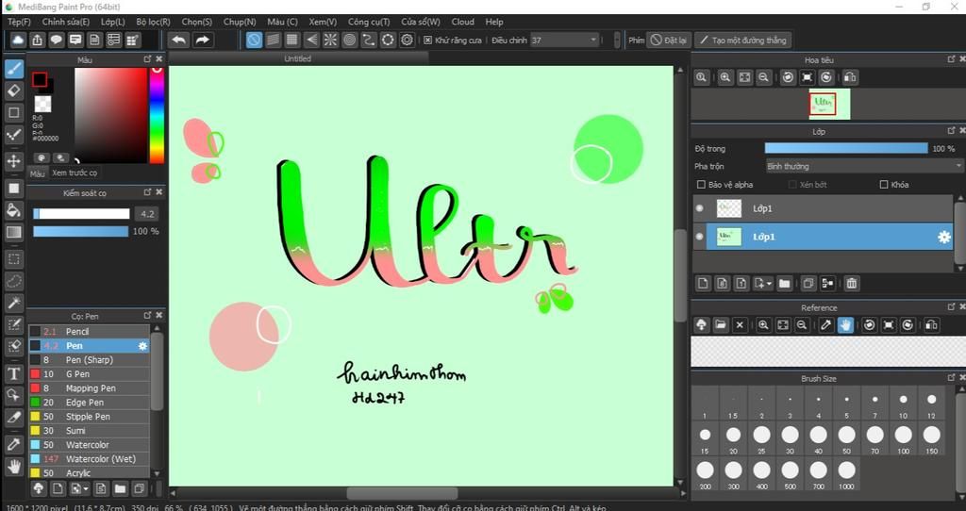This screenshot has width=966, height=511.
Task: Turn off snap with the first snap icon
Action: coord(254,40)
